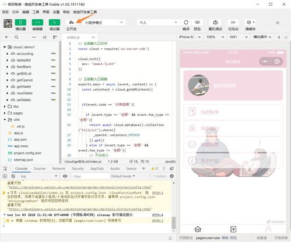Clear console with the ban icon
The height and width of the screenshot is (242, 291).
13,176
